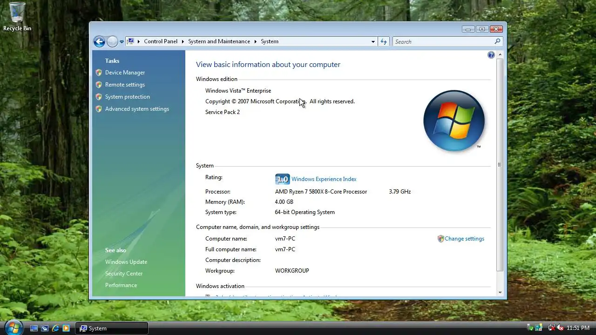Open System protection task link

(x=127, y=97)
